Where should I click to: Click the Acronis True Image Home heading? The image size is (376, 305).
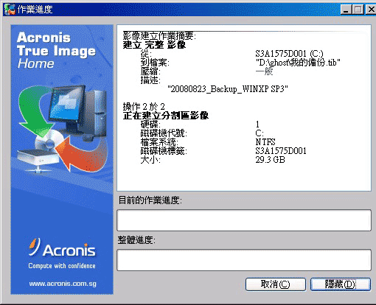[x=56, y=50]
